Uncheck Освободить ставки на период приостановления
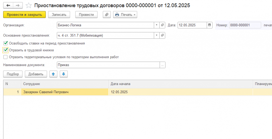This screenshot has height=139, width=272. (x=6, y=43)
